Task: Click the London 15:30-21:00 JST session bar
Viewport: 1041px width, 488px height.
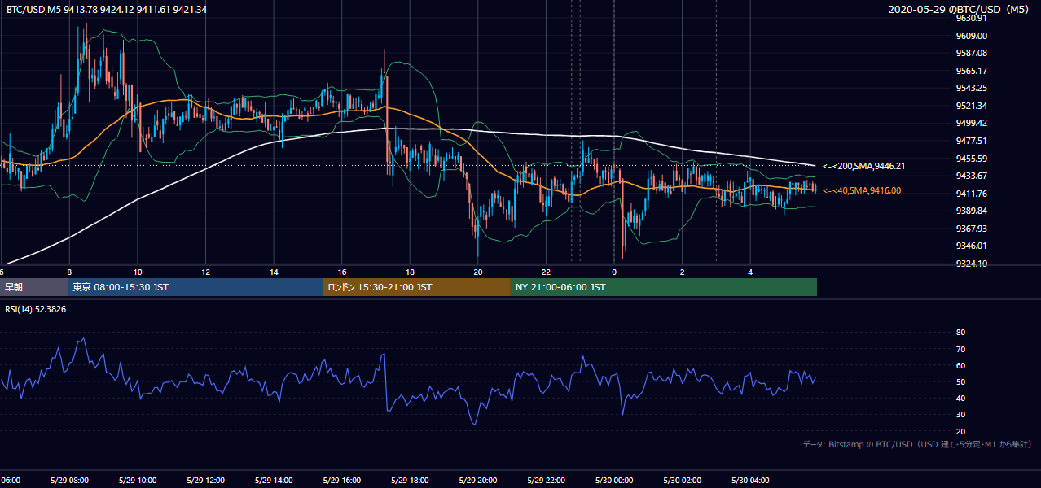Action: (x=417, y=287)
